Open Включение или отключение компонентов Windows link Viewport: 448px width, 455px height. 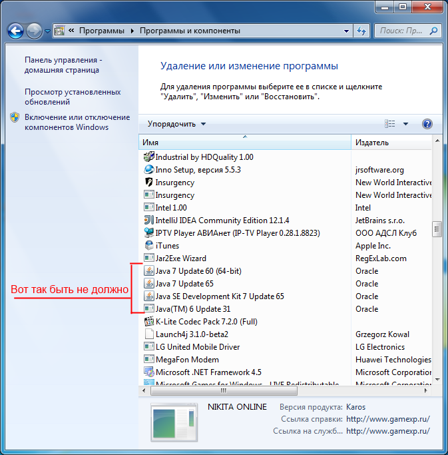[x=77, y=122]
